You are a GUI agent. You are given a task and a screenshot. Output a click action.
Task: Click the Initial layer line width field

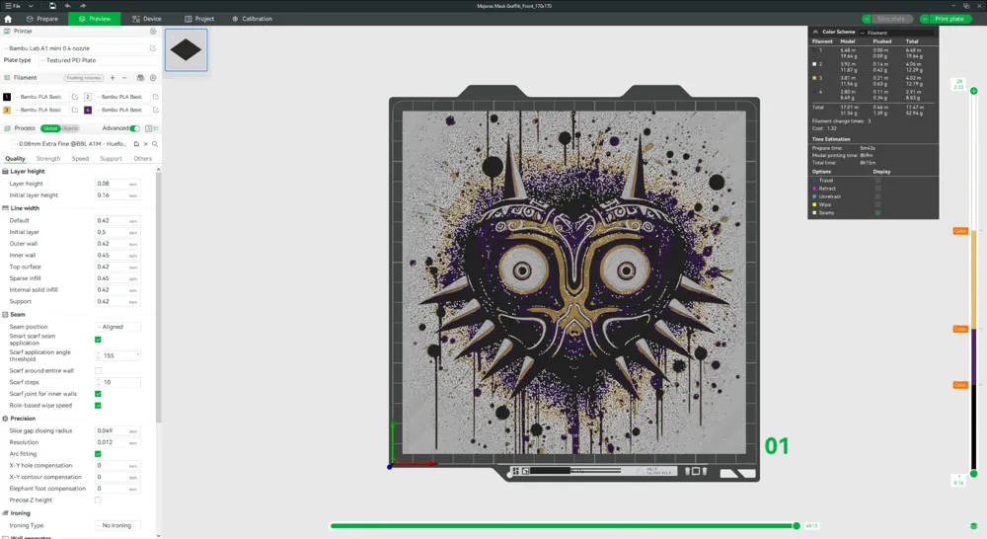point(117,232)
